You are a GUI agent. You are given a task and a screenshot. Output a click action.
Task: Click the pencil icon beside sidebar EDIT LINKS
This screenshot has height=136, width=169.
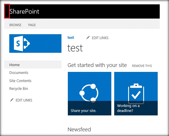12,100
